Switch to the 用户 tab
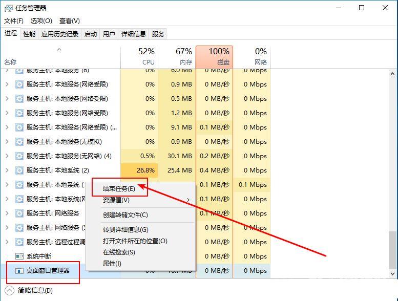Image resolution: width=398 pixels, height=301 pixels. [109, 34]
